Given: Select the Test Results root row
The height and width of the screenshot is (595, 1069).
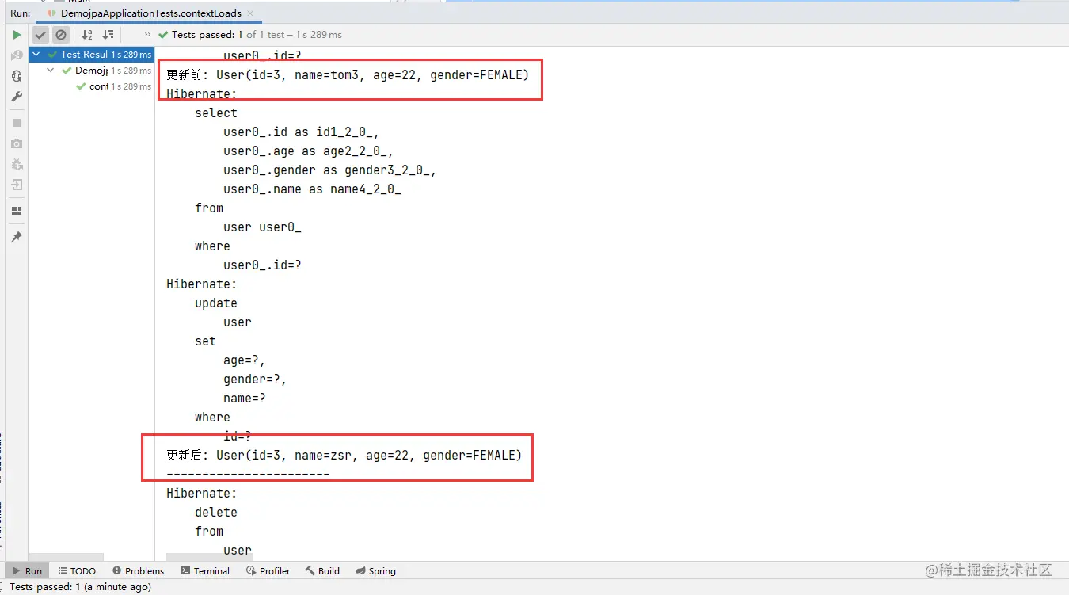Looking at the screenshot, I should (x=91, y=55).
